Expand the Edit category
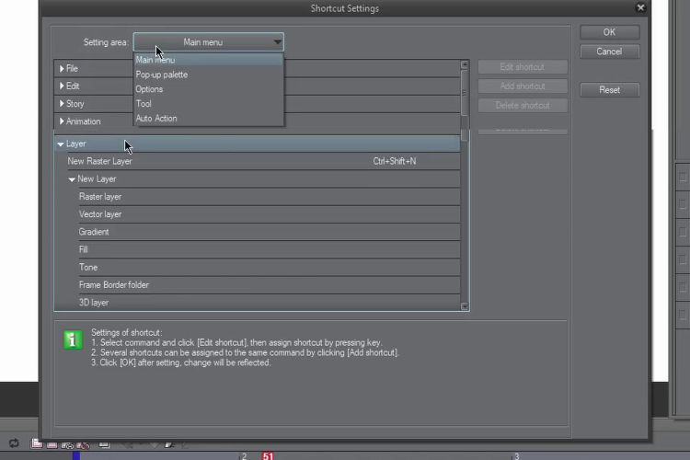The height and width of the screenshot is (460, 690). 62,86
